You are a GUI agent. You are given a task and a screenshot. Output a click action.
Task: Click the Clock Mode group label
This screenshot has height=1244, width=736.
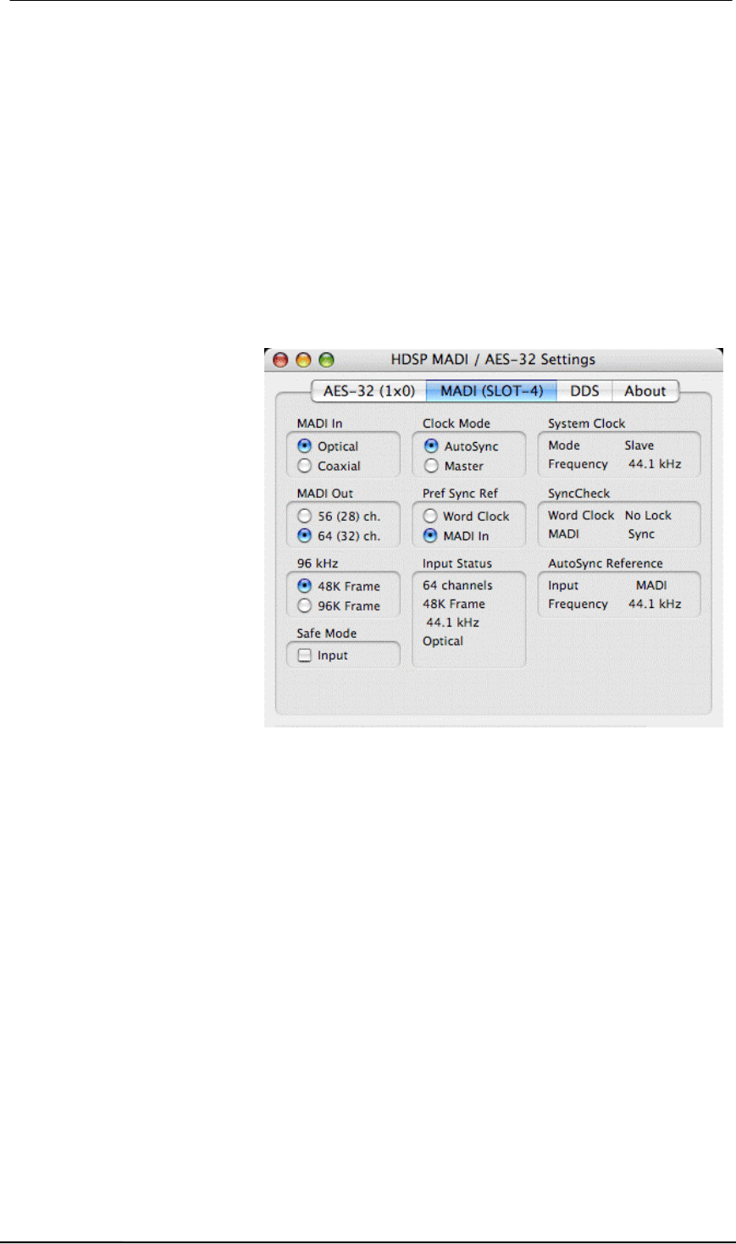[x=457, y=423]
